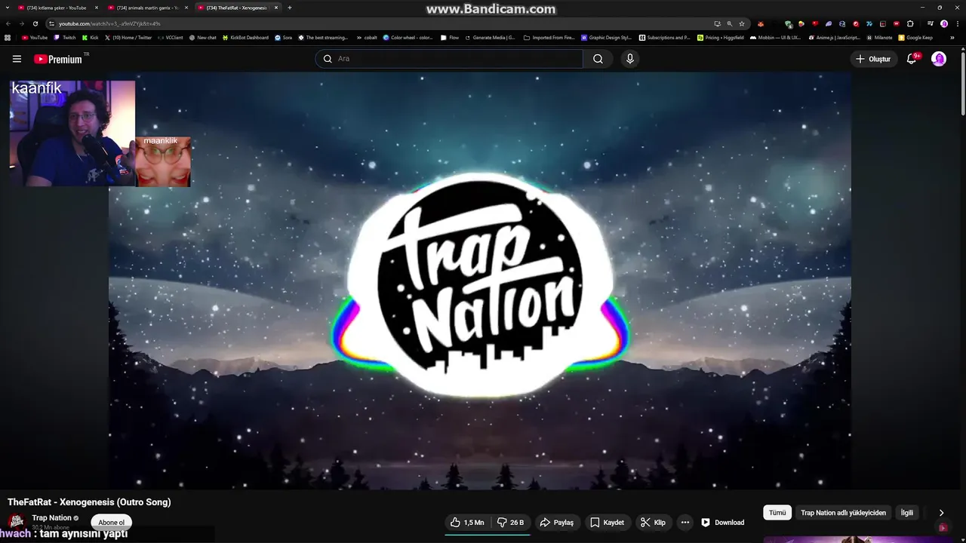Show more bookmarks with the overflow chevron
The image size is (966, 543).
pyautogui.click(x=952, y=37)
